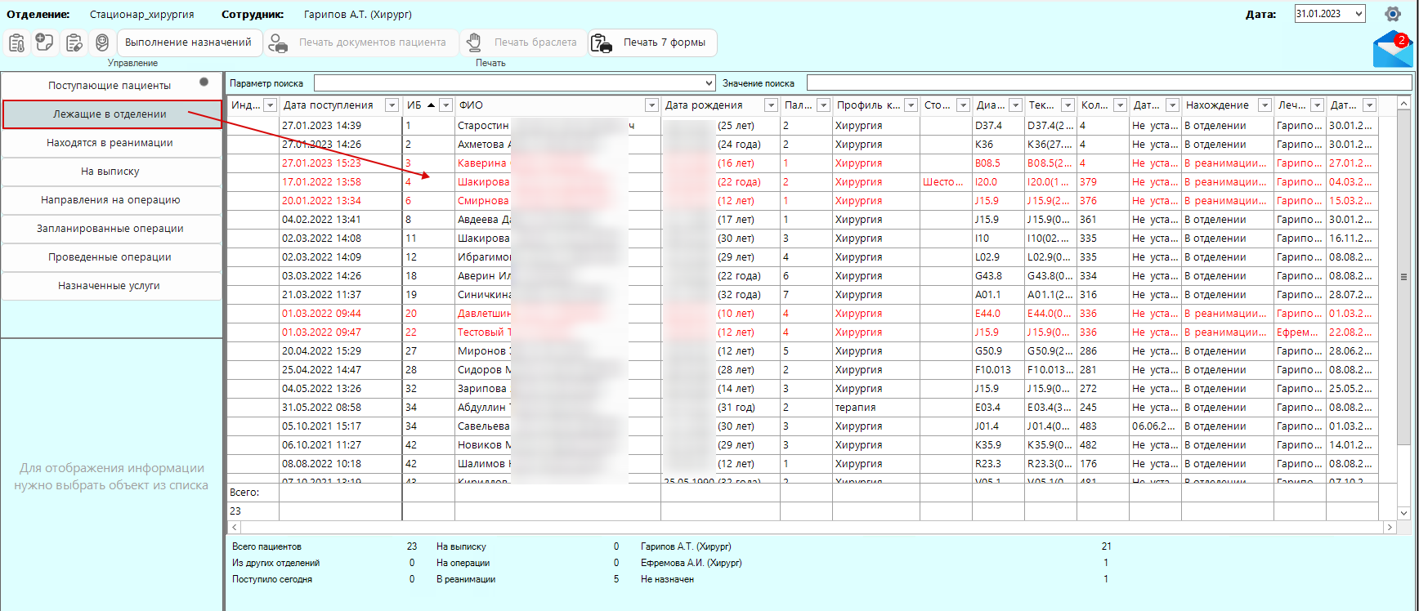1419x611 pixels.
Task: Click Печать 7 формы button
Action: (x=652, y=42)
